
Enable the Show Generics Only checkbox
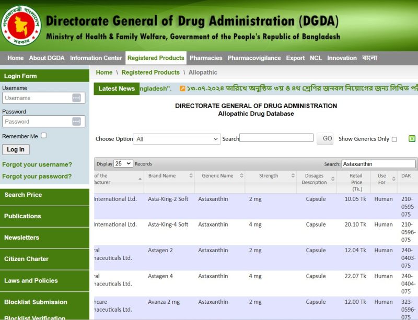click(394, 139)
